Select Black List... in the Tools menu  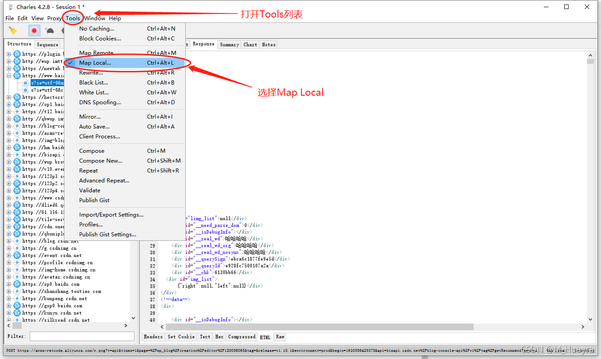[x=125, y=83]
